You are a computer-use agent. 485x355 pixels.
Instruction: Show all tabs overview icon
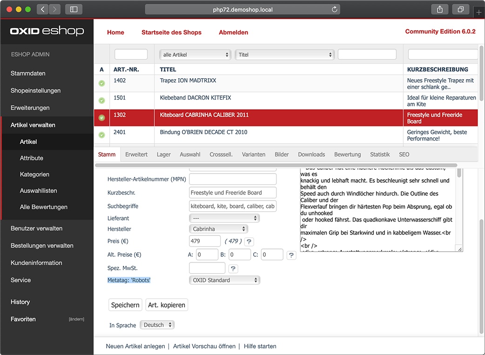(461, 9)
